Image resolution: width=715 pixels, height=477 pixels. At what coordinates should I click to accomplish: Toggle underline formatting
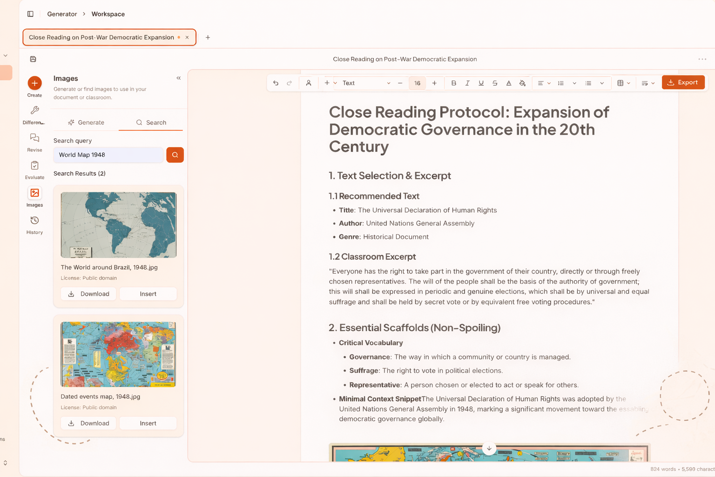coord(481,83)
